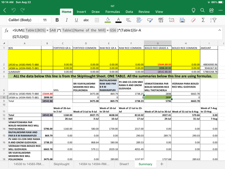Select cell with red 15644.88.00
The height and width of the screenshot is (169, 225).
(158, 58)
